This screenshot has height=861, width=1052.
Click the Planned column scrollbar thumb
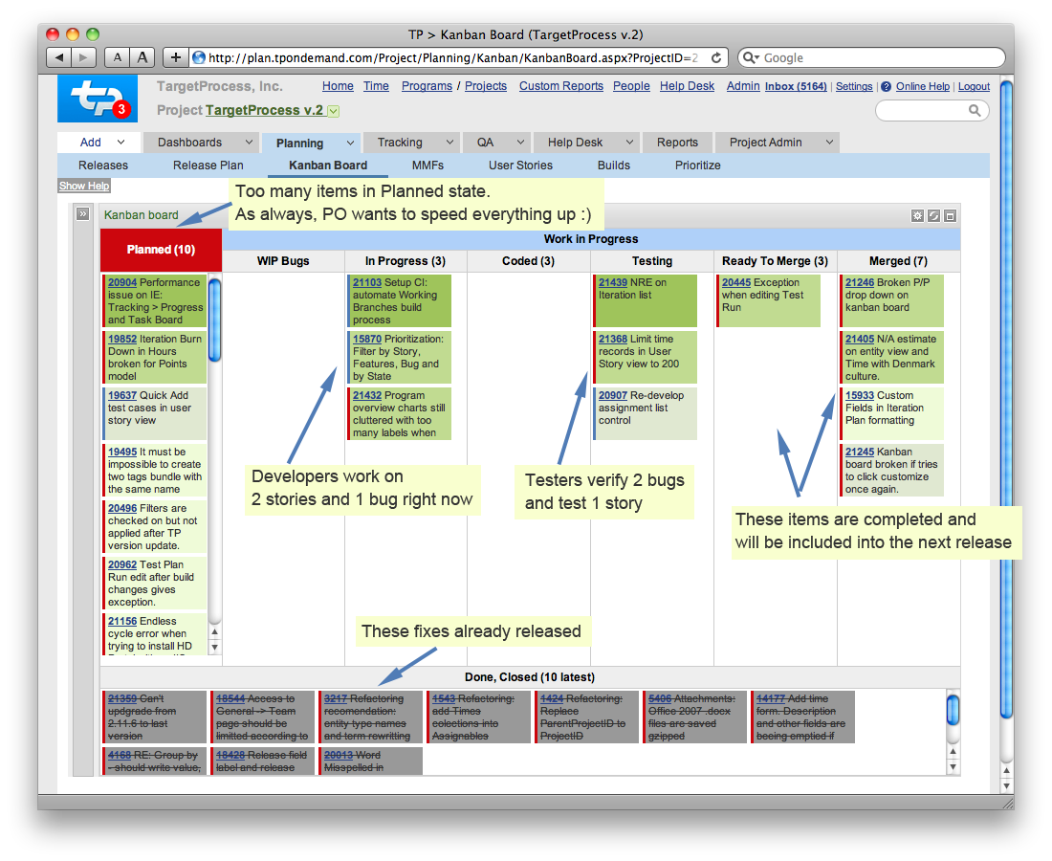tap(214, 320)
